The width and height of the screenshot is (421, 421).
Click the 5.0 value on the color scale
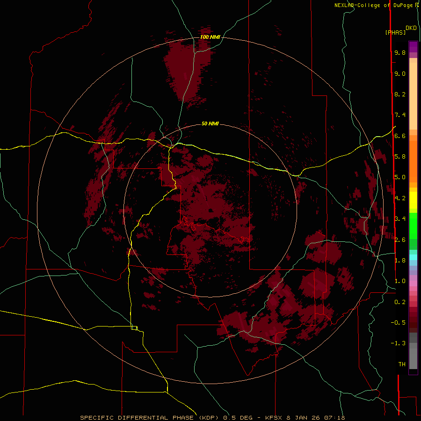tap(400, 177)
